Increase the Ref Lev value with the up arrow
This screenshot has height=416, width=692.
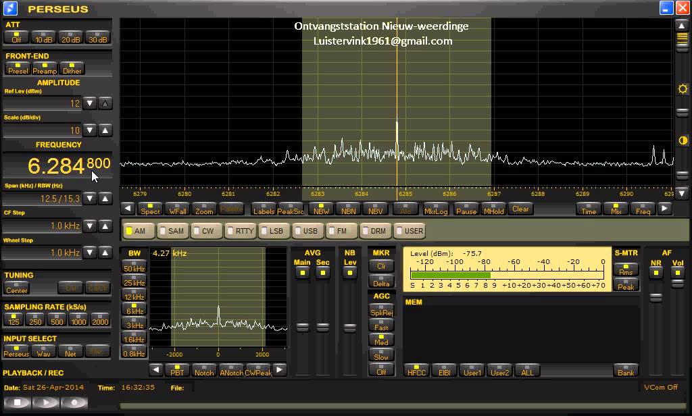105,103
